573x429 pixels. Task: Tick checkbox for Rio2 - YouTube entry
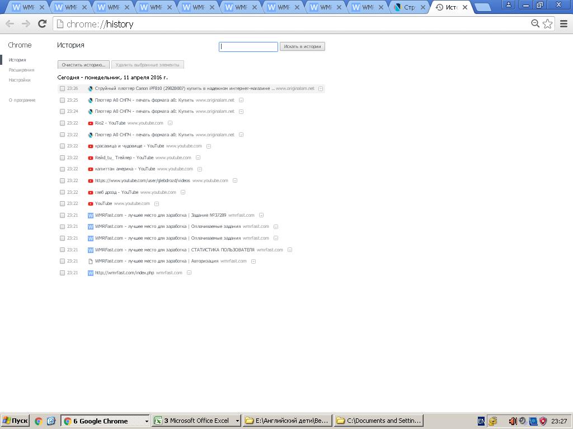(62, 123)
